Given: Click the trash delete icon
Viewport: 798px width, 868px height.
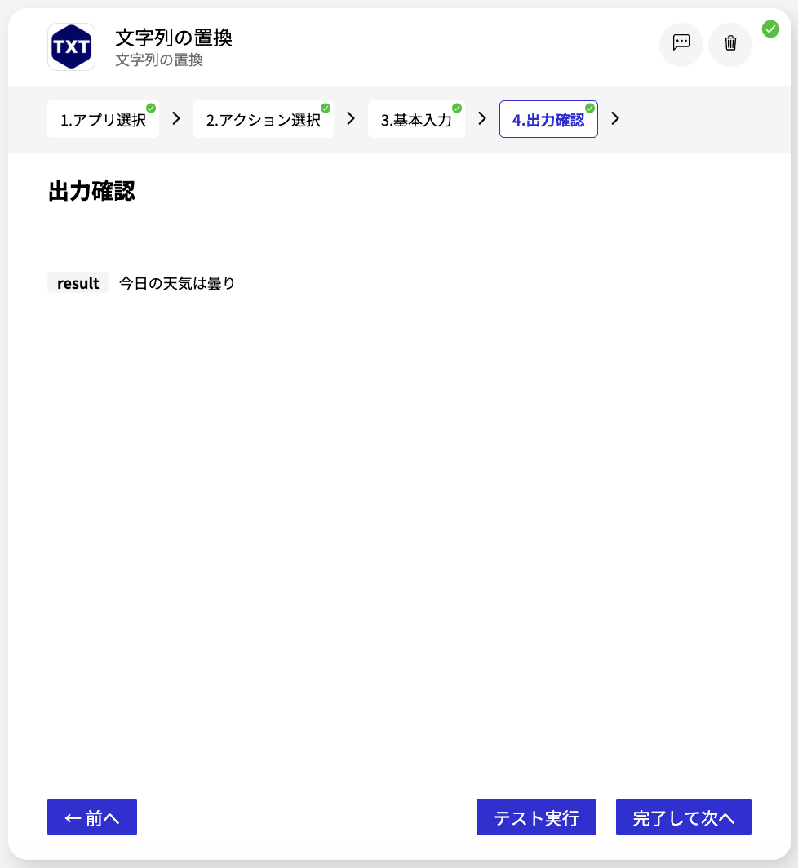Looking at the screenshot, I should coord(730,44).
